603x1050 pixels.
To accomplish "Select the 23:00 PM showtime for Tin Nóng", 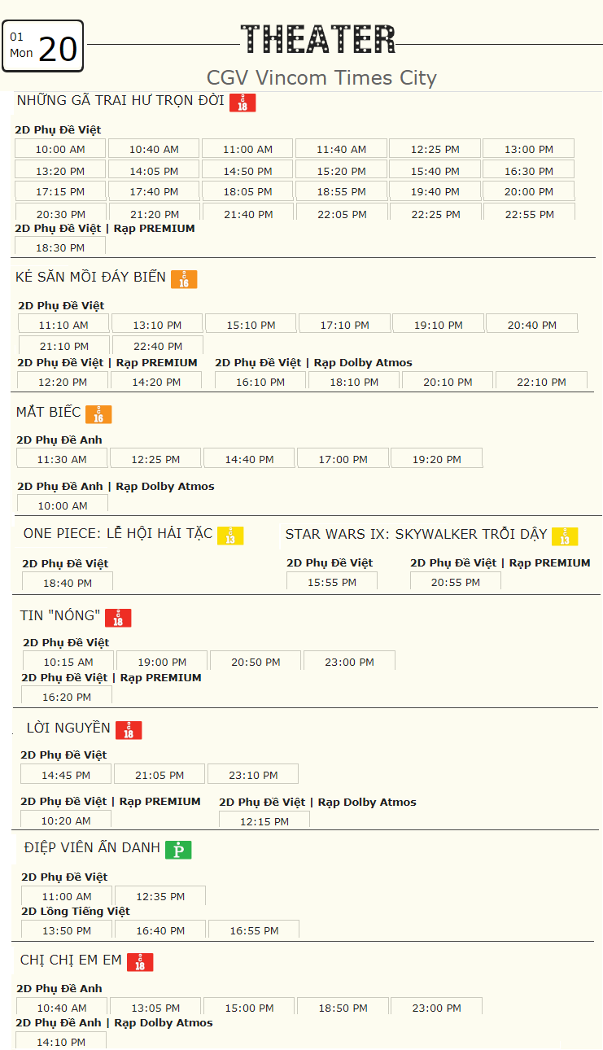I will pyautogui.click(x=350, y=661).
